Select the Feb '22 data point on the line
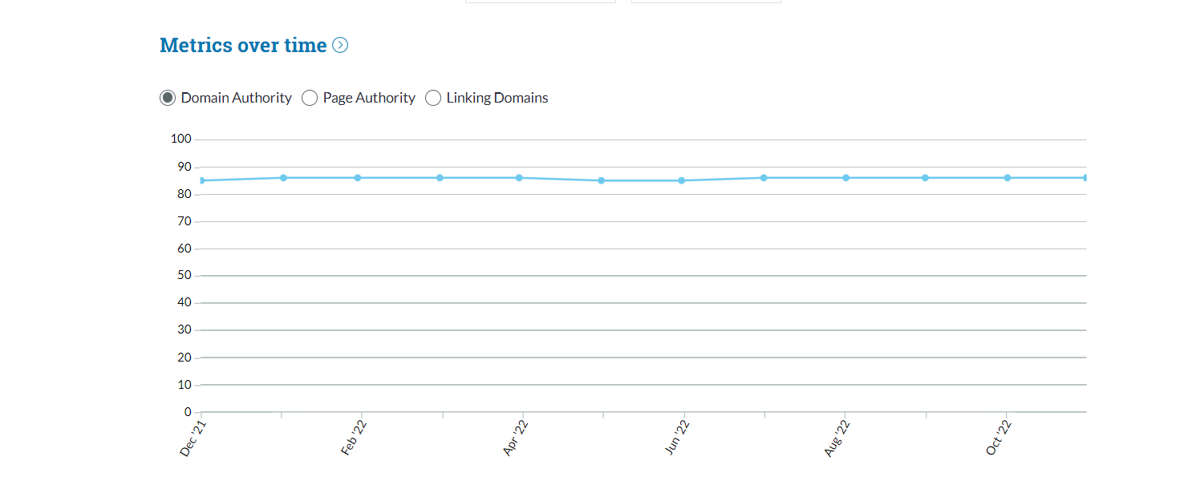This screenshot has width=1184, height=489. point(358,177)
